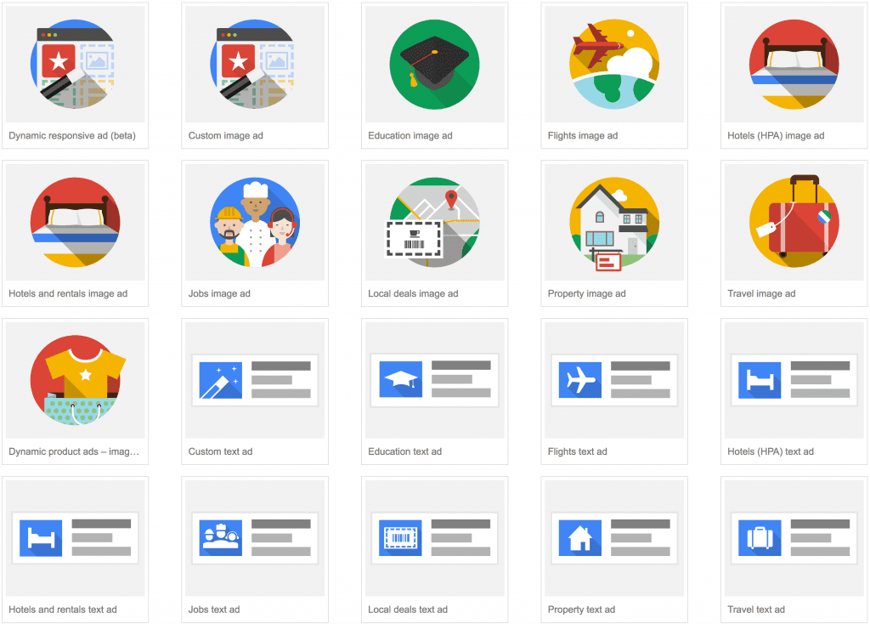Screen dimensions: 870x624
Task: Select the Flights image ad airplane icon
Action: click(613, 64)
